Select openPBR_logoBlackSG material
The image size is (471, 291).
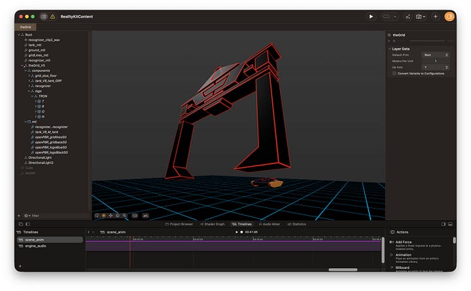(52, 152)
